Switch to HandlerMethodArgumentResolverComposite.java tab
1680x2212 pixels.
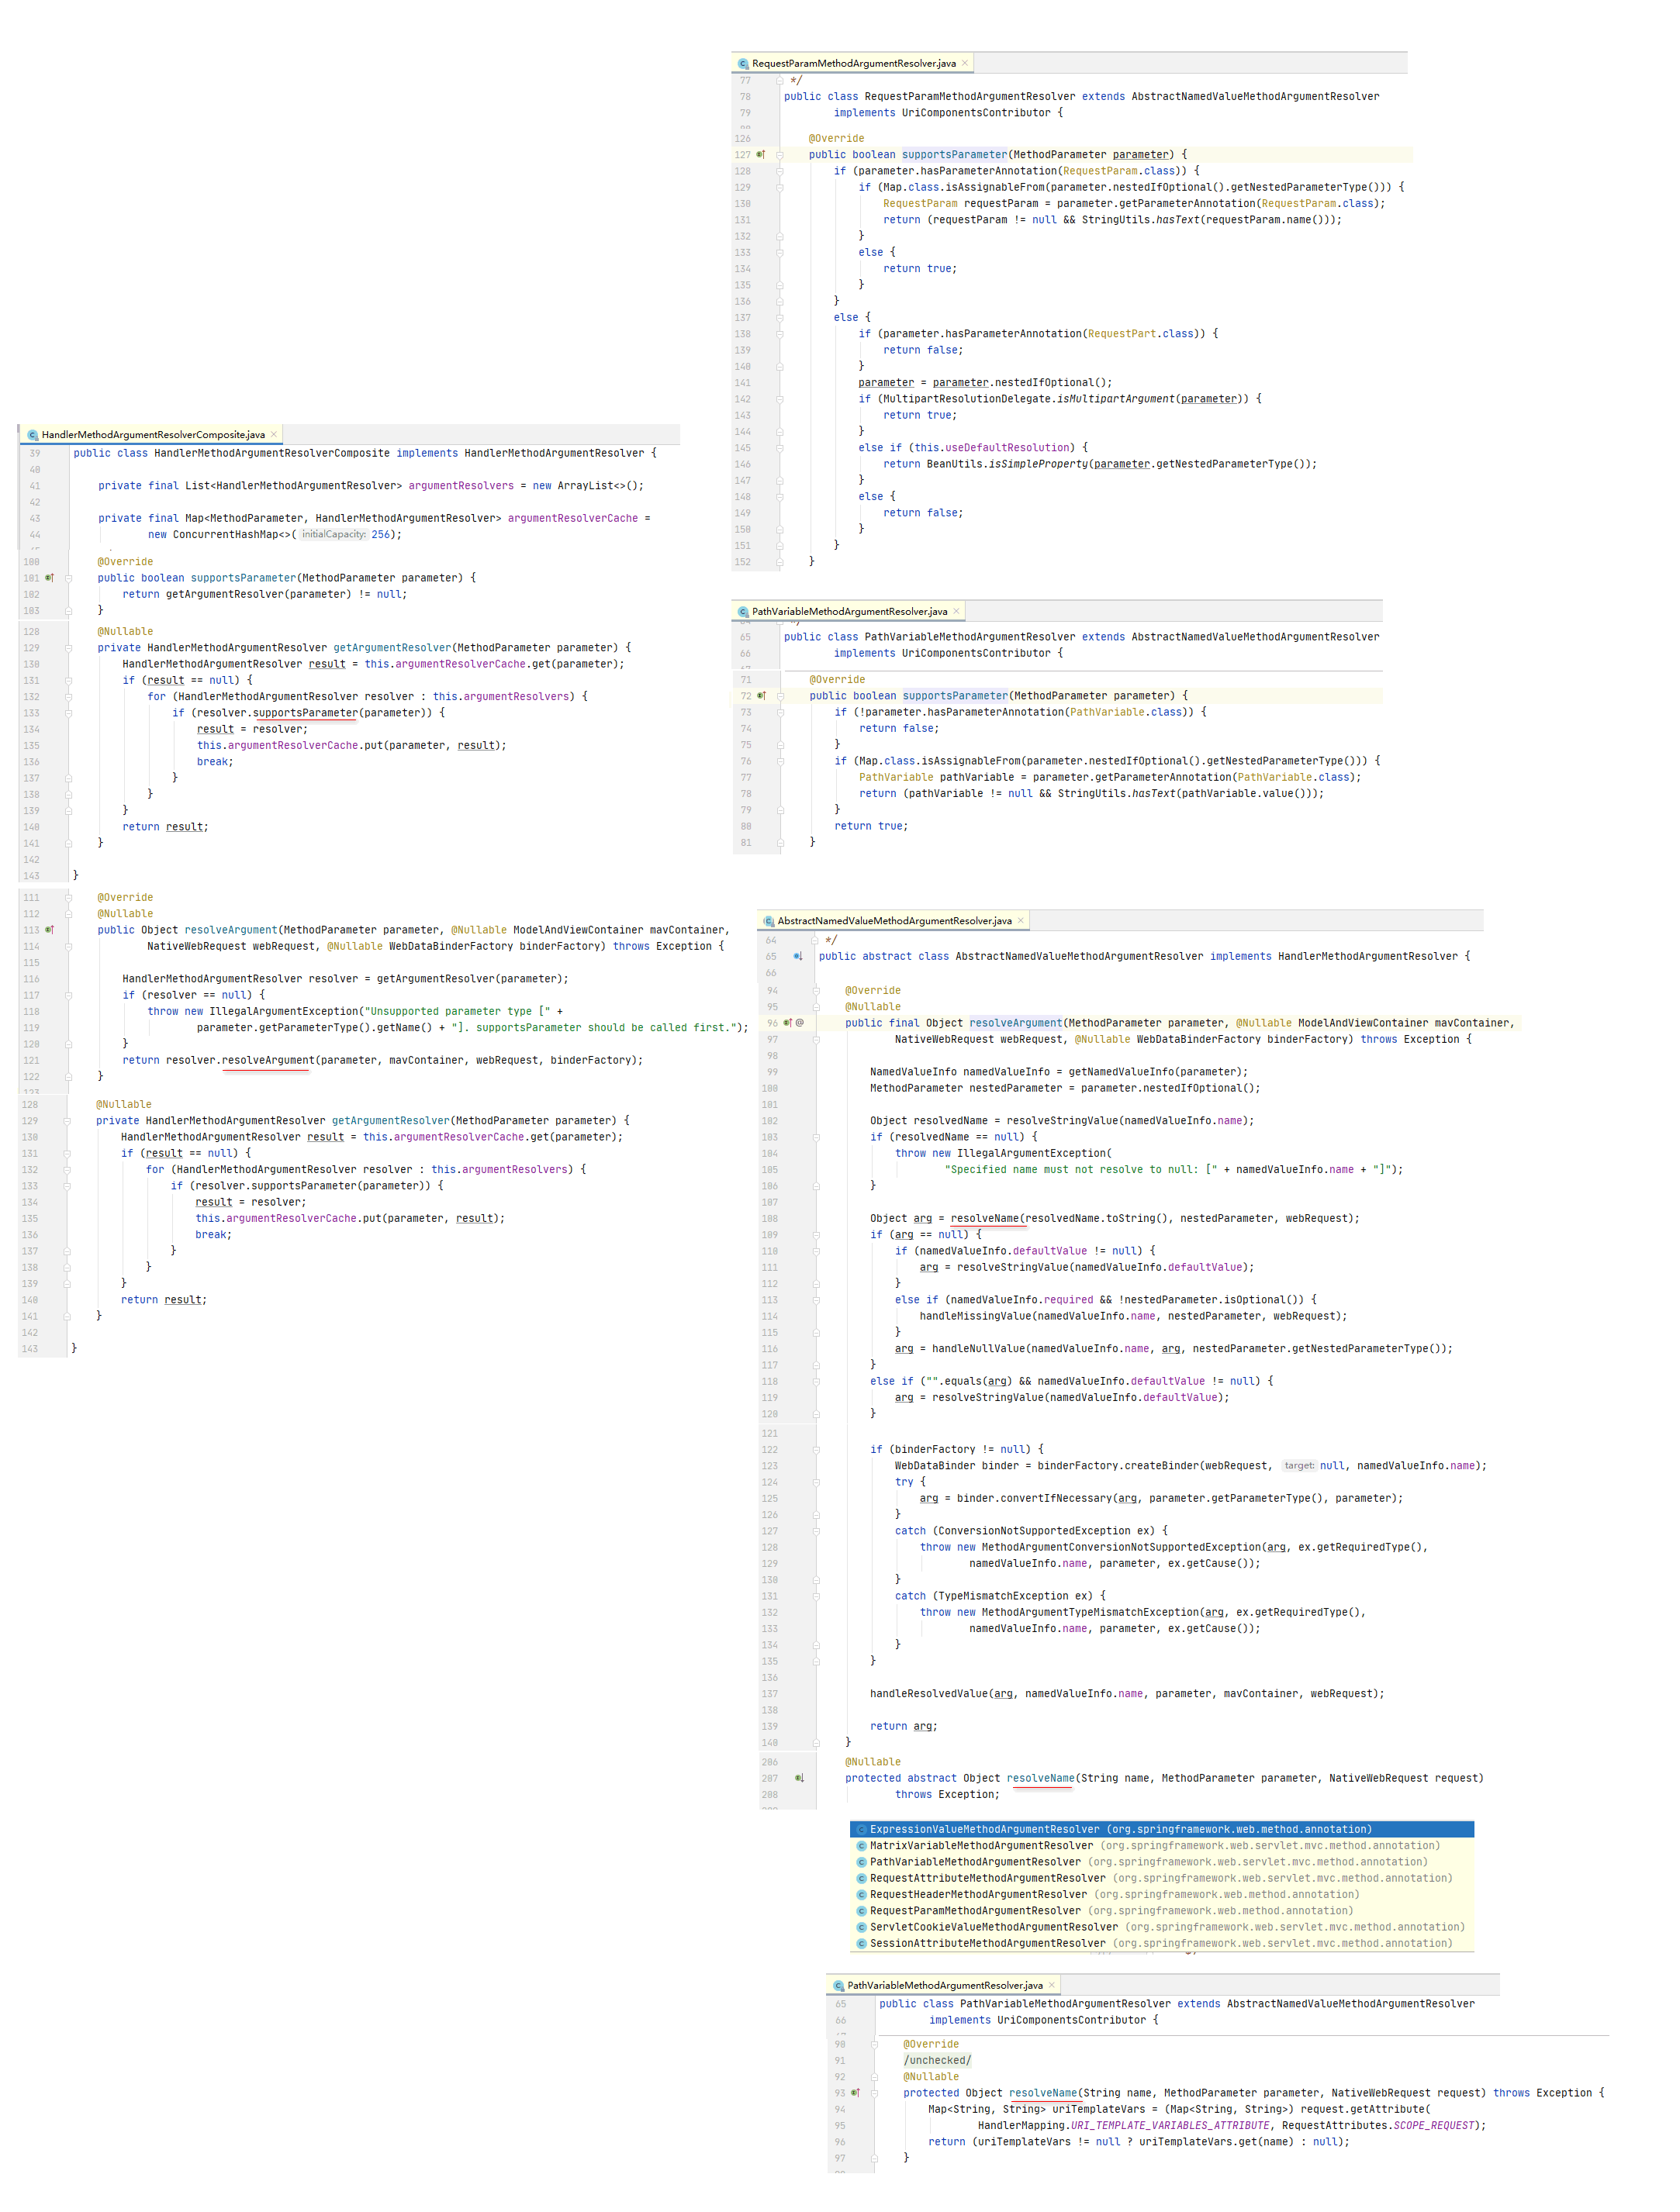[153, 434]
